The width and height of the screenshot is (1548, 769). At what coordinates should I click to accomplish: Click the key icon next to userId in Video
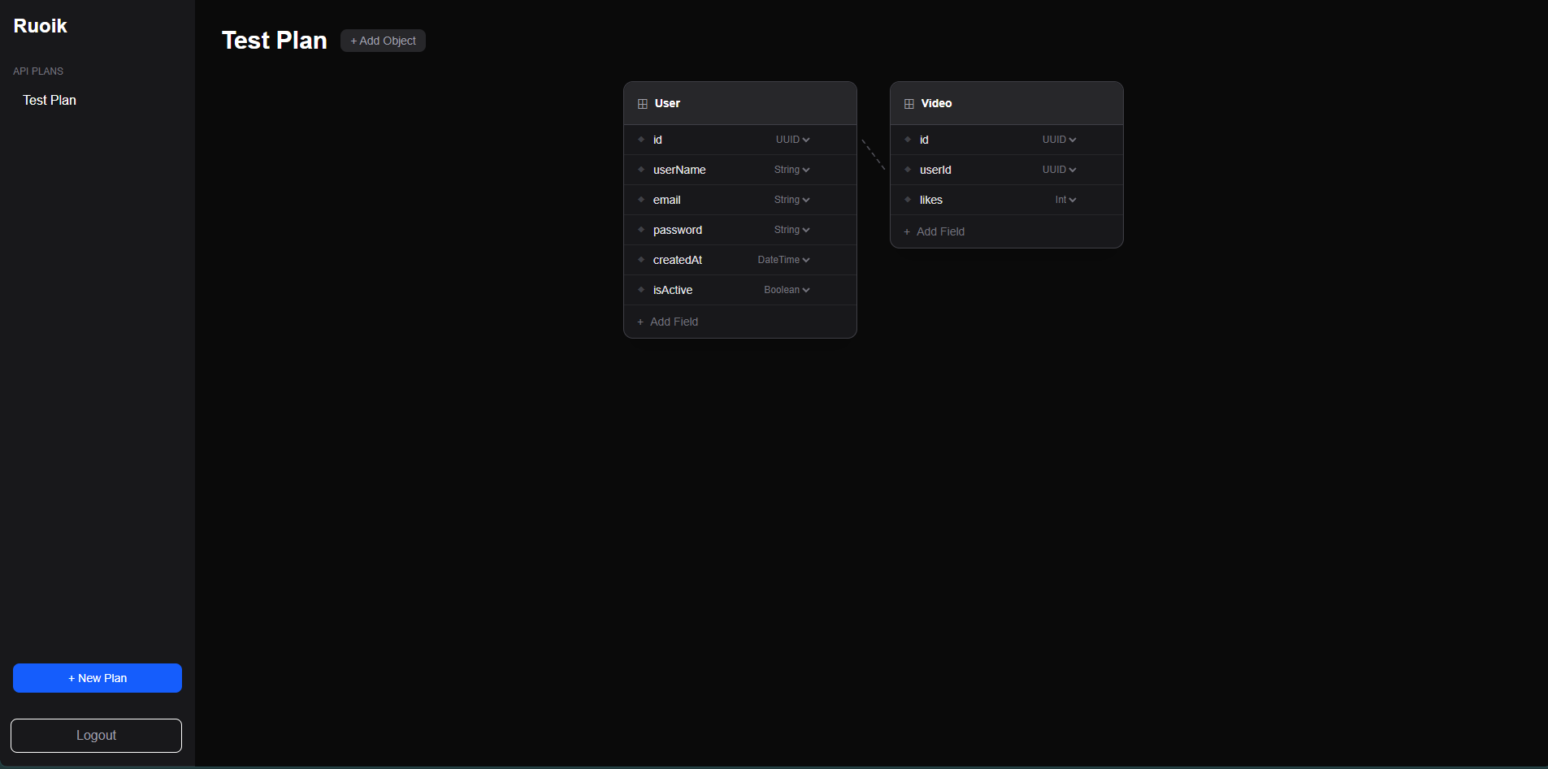pos(908,170)
